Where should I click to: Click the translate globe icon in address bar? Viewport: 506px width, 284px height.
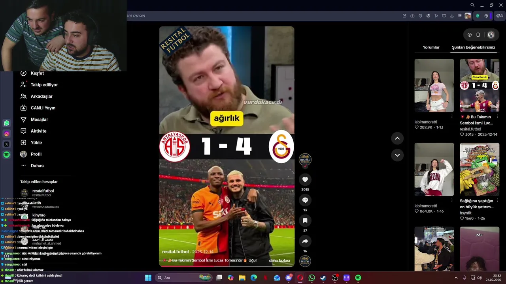pyautogui.click(x=428, y=16)
